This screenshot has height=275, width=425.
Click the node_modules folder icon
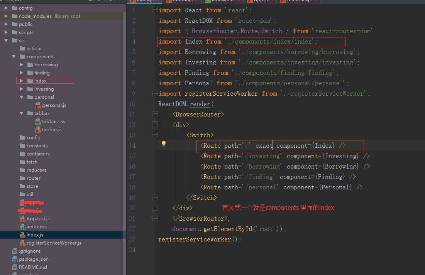click(x=15, y=16)
